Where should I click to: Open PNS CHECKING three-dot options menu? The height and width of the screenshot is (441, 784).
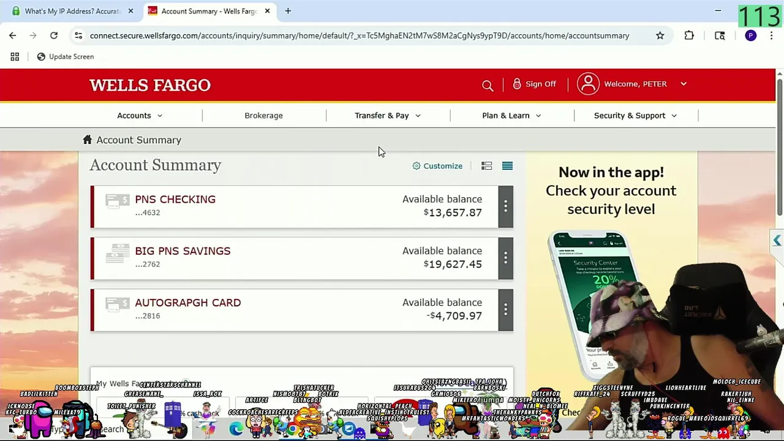coord(505,206)
